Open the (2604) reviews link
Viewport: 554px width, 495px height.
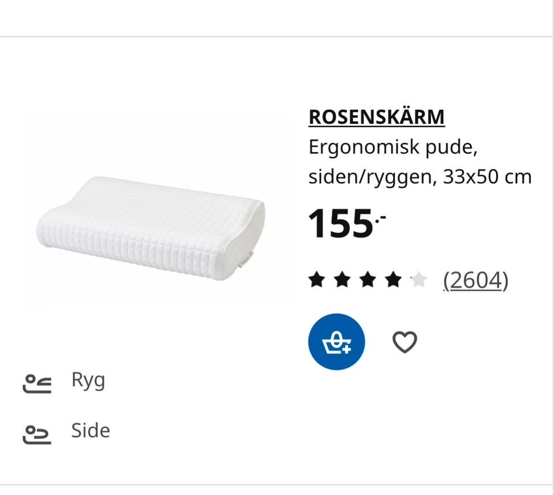tap(475, 281)
